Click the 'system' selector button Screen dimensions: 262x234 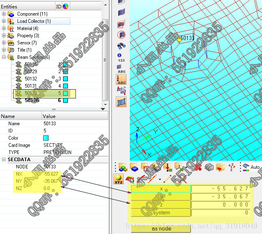pos(161,213)
